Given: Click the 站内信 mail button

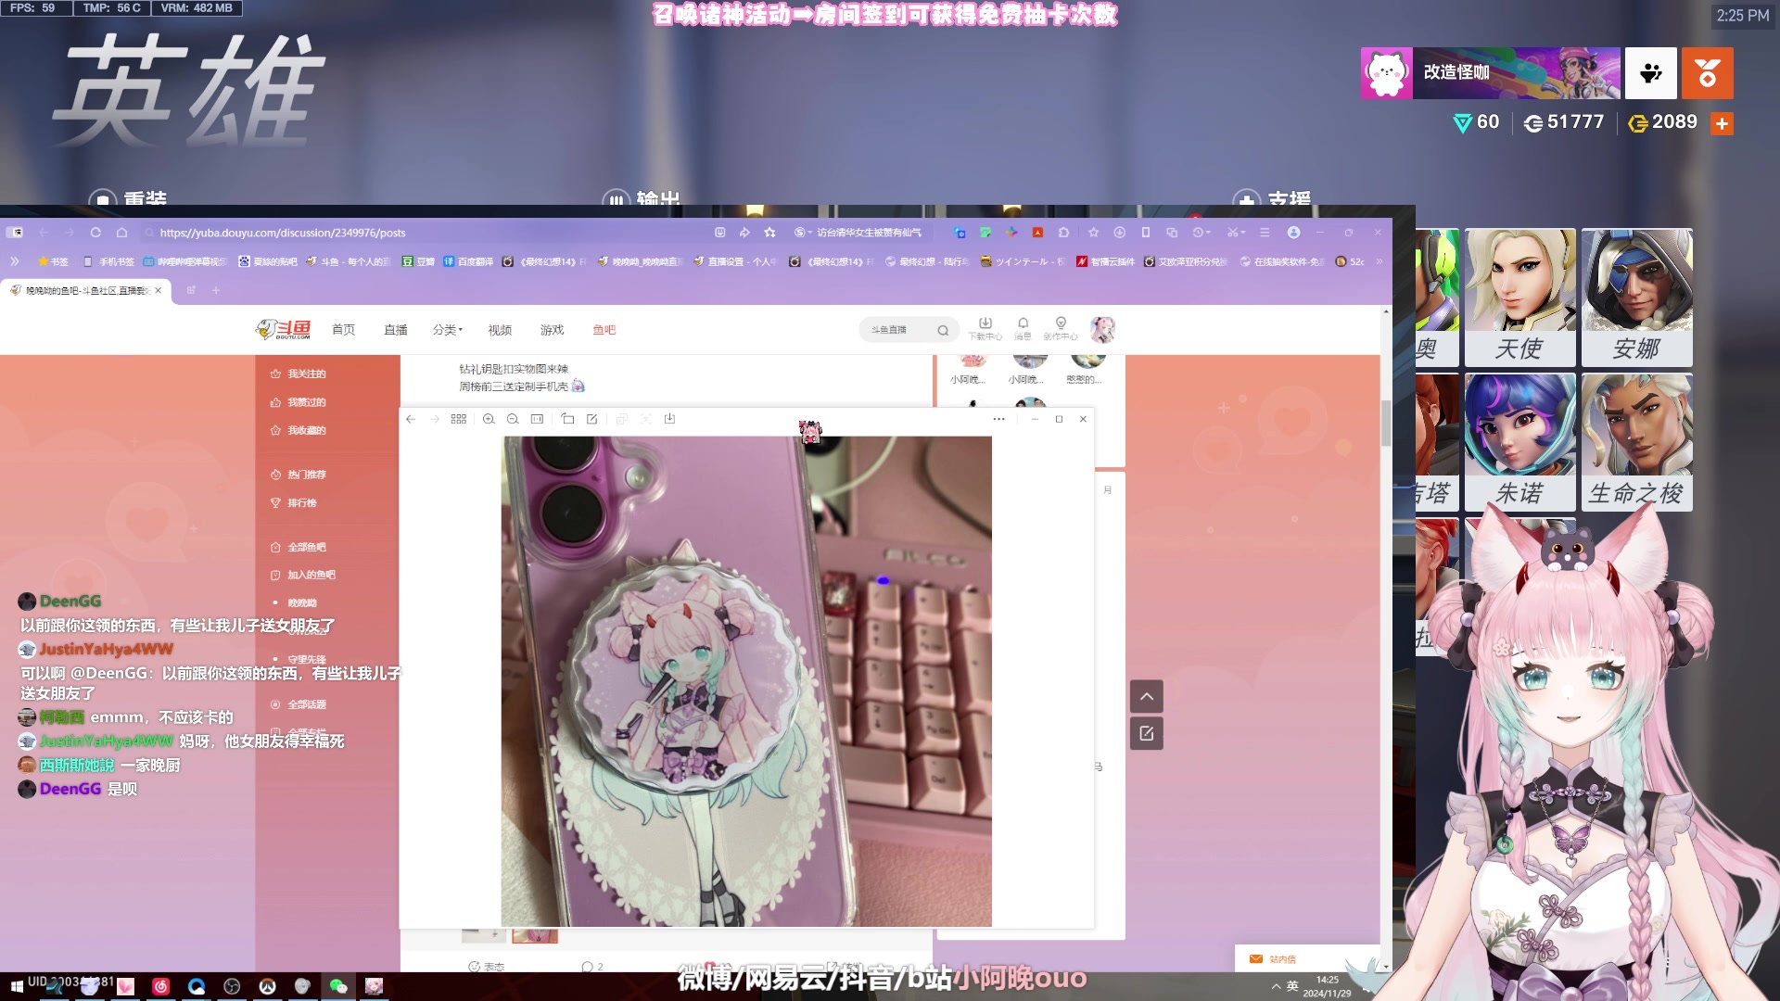Looking at the screenshot, I should [x=1273, y=959].
